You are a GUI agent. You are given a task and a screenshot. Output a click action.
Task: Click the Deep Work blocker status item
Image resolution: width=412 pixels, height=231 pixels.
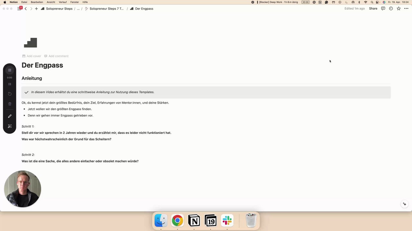click(277, 2)
